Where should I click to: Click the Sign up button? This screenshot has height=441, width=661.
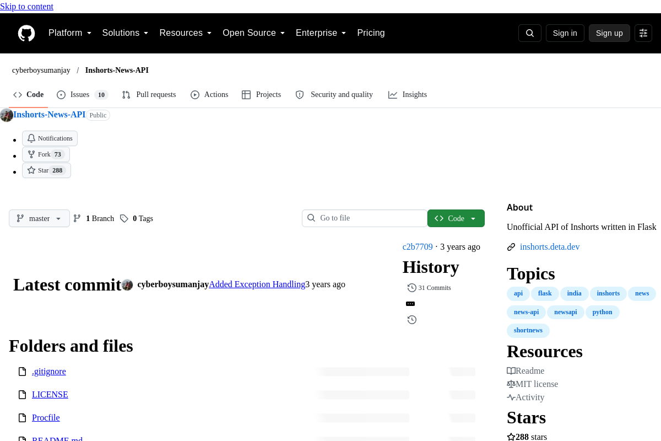609,33
